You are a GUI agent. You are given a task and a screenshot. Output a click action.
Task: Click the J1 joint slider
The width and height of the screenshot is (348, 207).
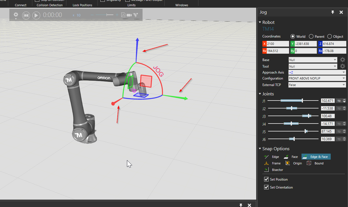(293, 101)
